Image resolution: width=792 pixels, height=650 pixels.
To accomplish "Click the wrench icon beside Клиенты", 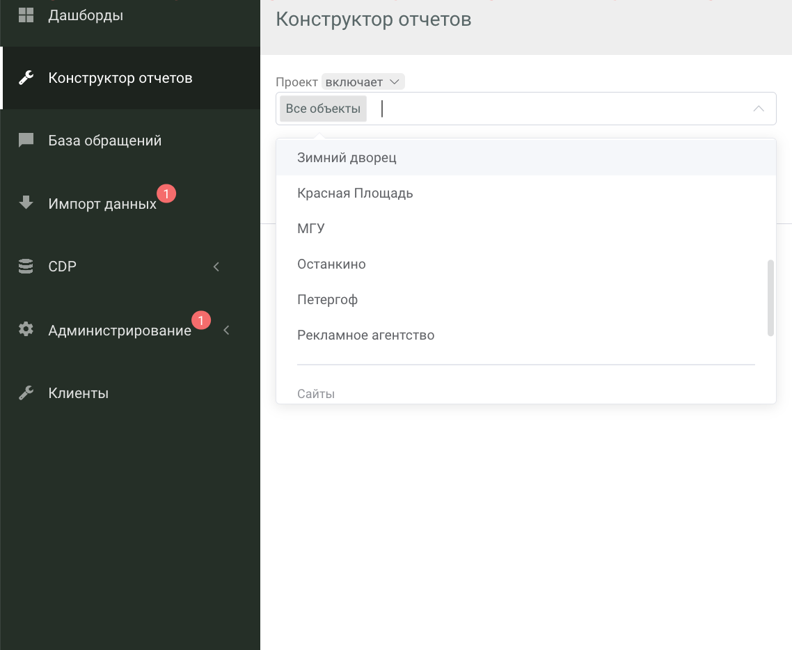I will pyautogui.click(x=26, y=393).
